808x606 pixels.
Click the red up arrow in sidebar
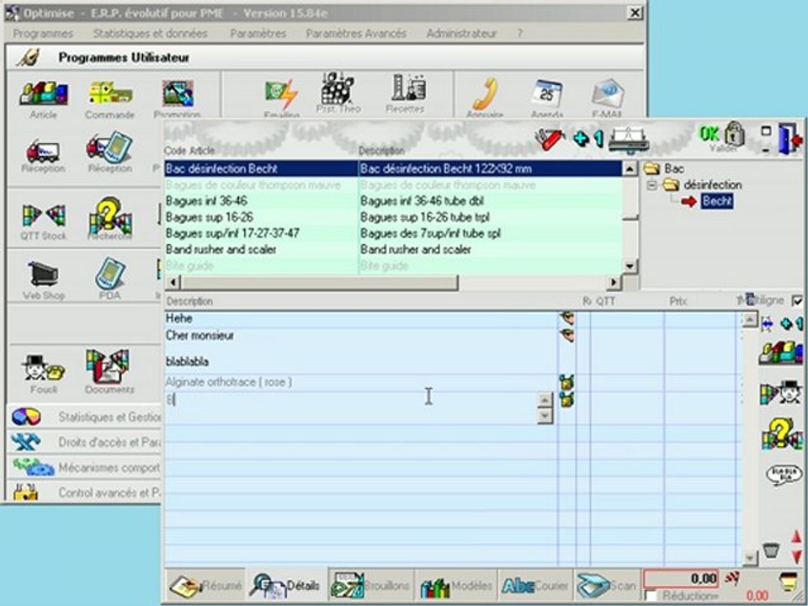click(797, 537)
